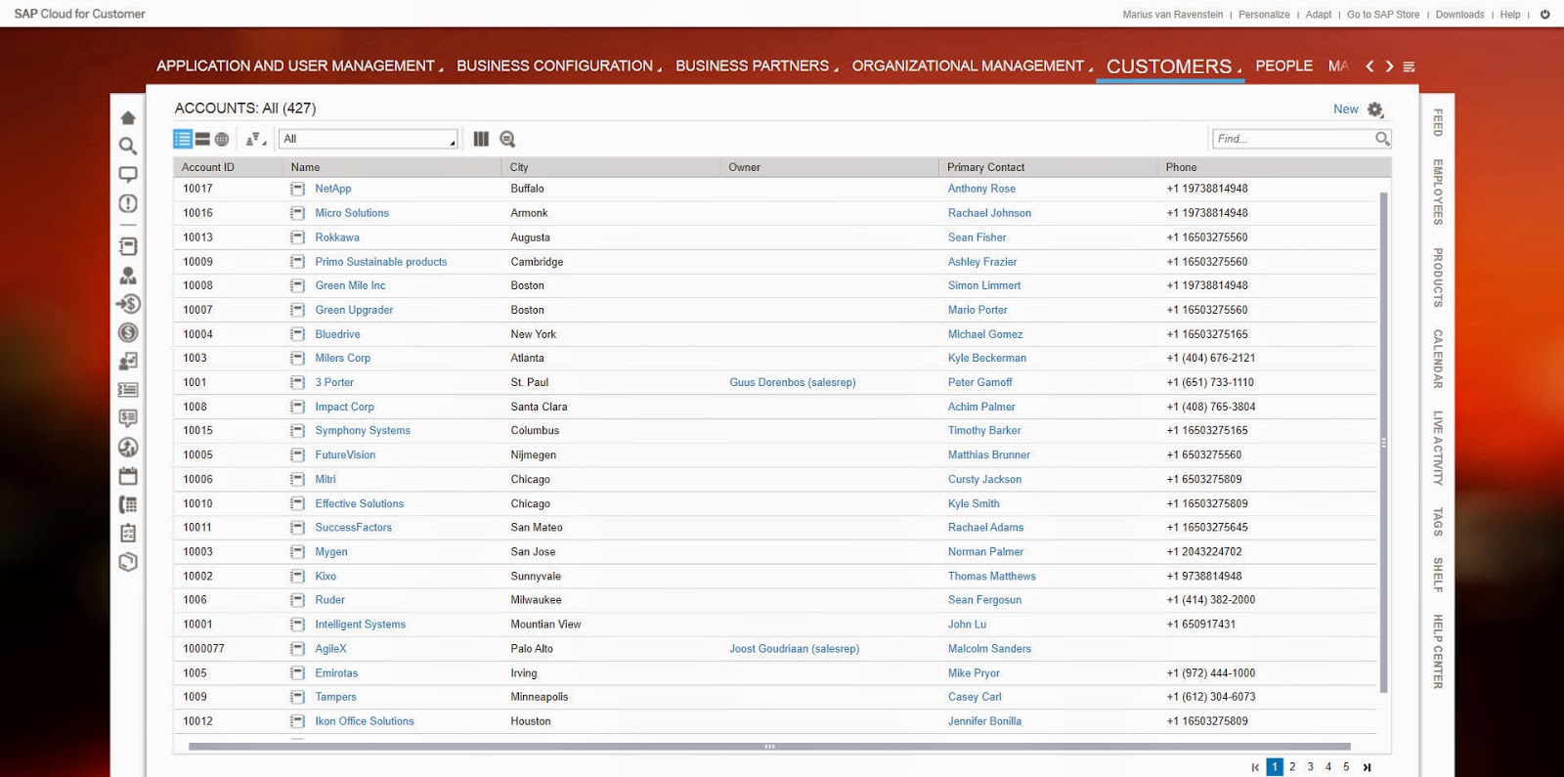Image resolution: width=1564 pixels, height=777 pixels.
Task: Open Organizational Management menu
Action: tap(973, 65)
